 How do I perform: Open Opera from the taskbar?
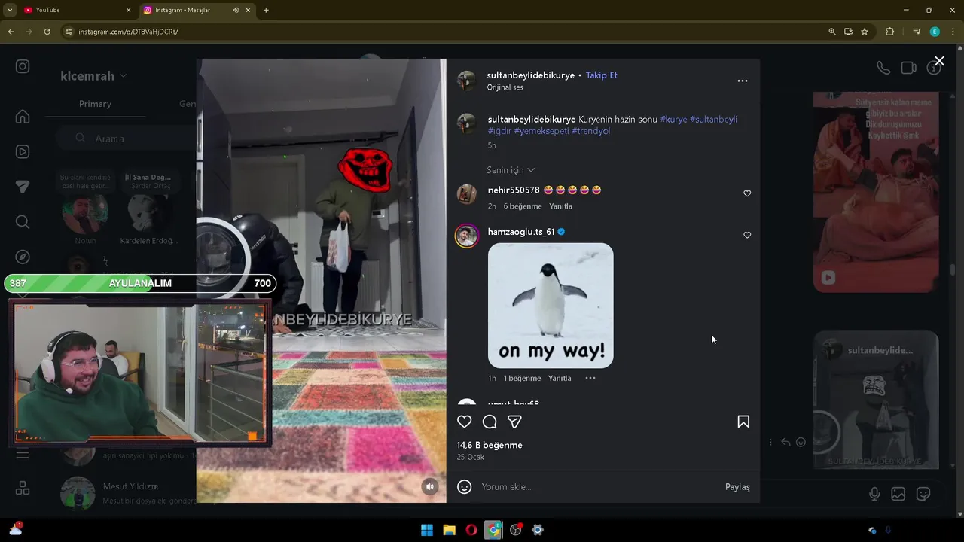click(x=471, y=530)
